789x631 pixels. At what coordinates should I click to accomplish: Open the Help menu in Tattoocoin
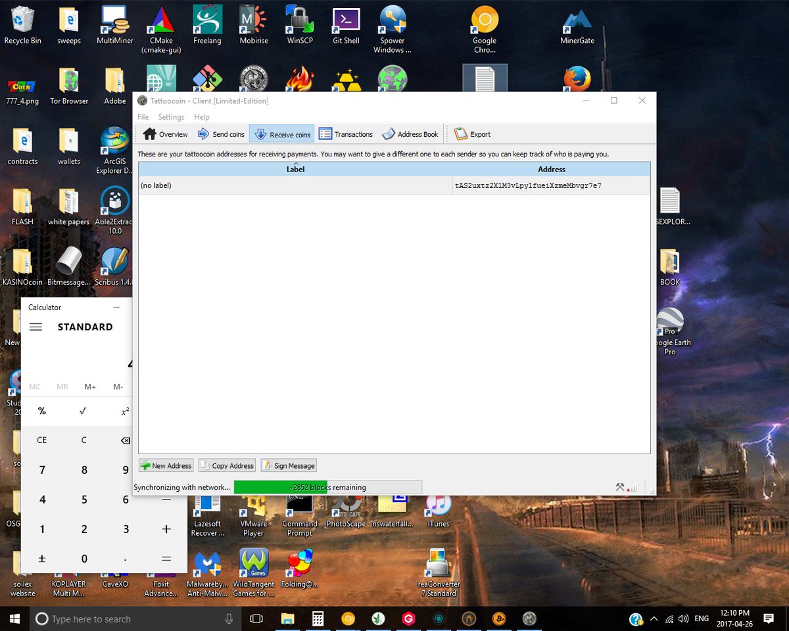[x=202, y=117]
